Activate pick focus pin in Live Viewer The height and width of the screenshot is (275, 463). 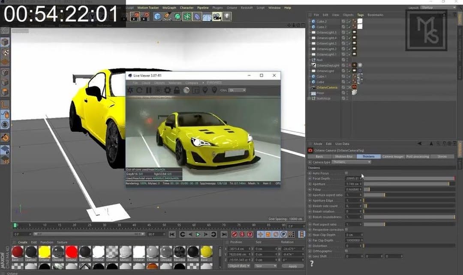pyautogui.click(x=205, y=90)
